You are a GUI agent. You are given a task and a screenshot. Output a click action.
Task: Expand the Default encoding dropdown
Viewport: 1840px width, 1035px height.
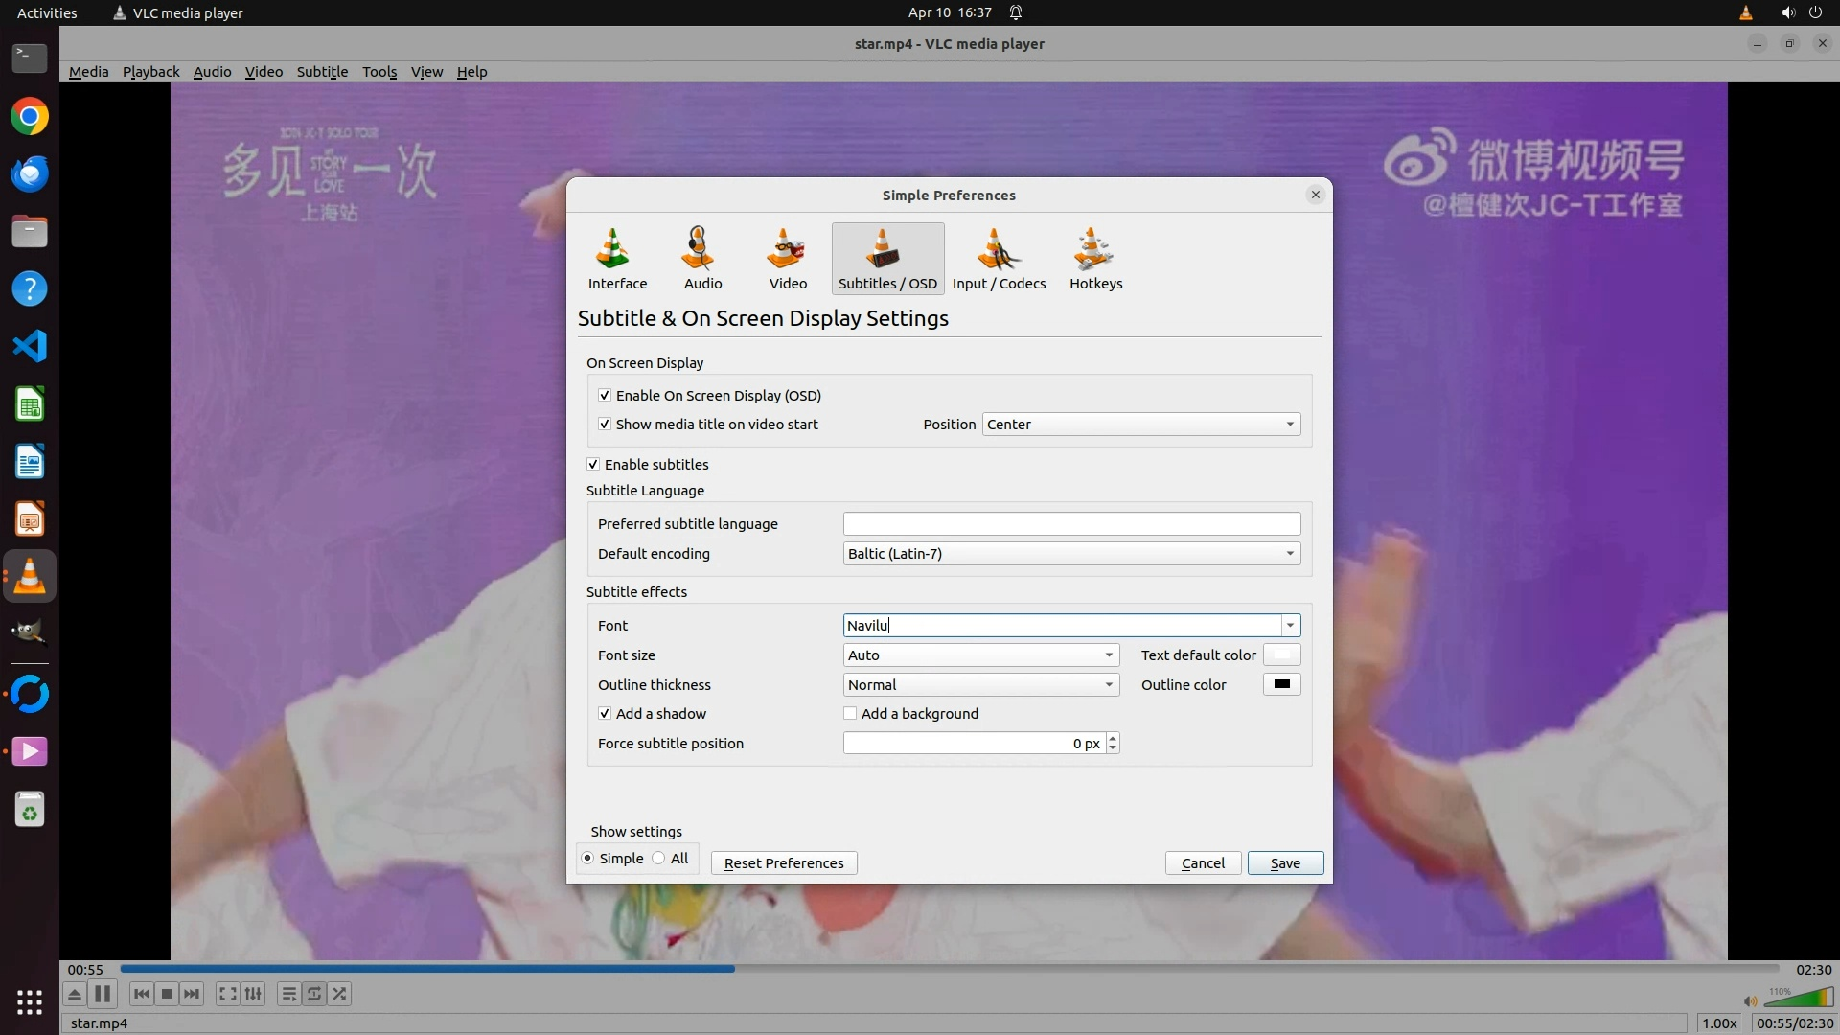pyautogui.click(x=1070, y=554)
